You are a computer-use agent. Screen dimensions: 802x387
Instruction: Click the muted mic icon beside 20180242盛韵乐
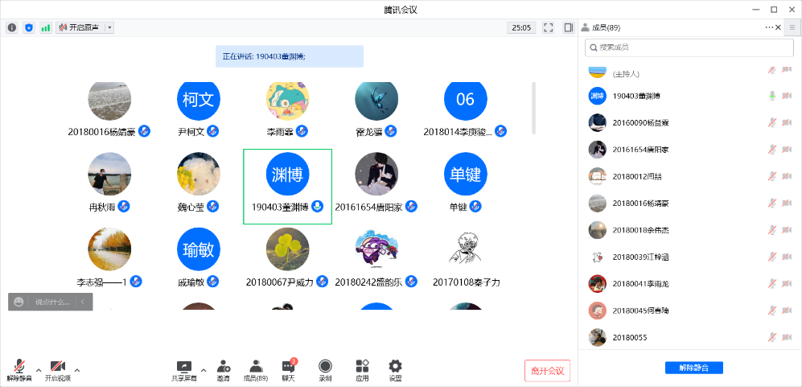[x=411, y=282]
